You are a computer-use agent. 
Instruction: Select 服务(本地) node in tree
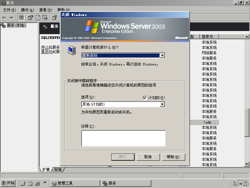point(16,25)
